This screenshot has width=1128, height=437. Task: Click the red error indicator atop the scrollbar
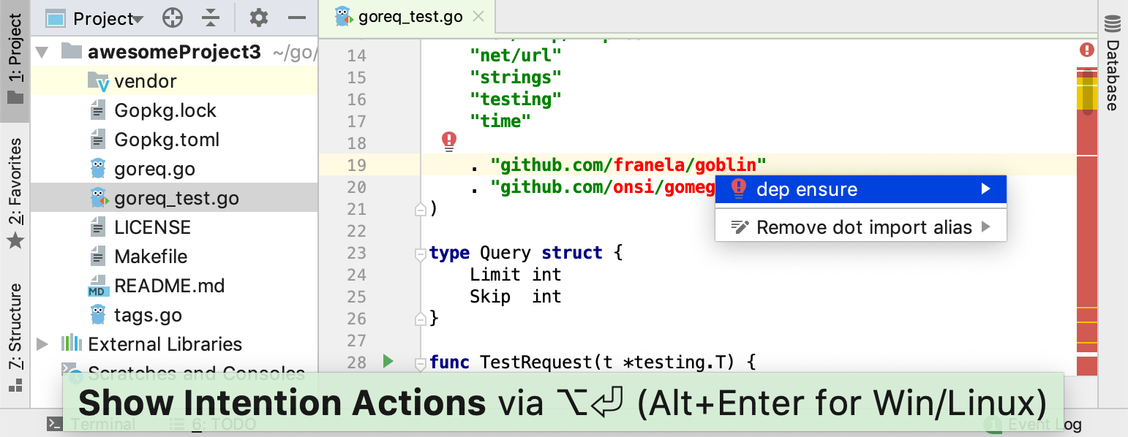[x=1087, y=50]
